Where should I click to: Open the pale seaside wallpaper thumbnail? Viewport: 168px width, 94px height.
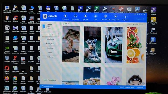coord(71,76)
